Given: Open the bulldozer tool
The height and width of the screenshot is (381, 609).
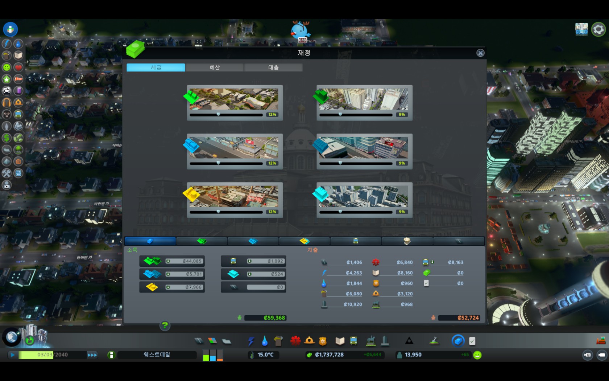Looking at the screenshot, I should 601,340.
